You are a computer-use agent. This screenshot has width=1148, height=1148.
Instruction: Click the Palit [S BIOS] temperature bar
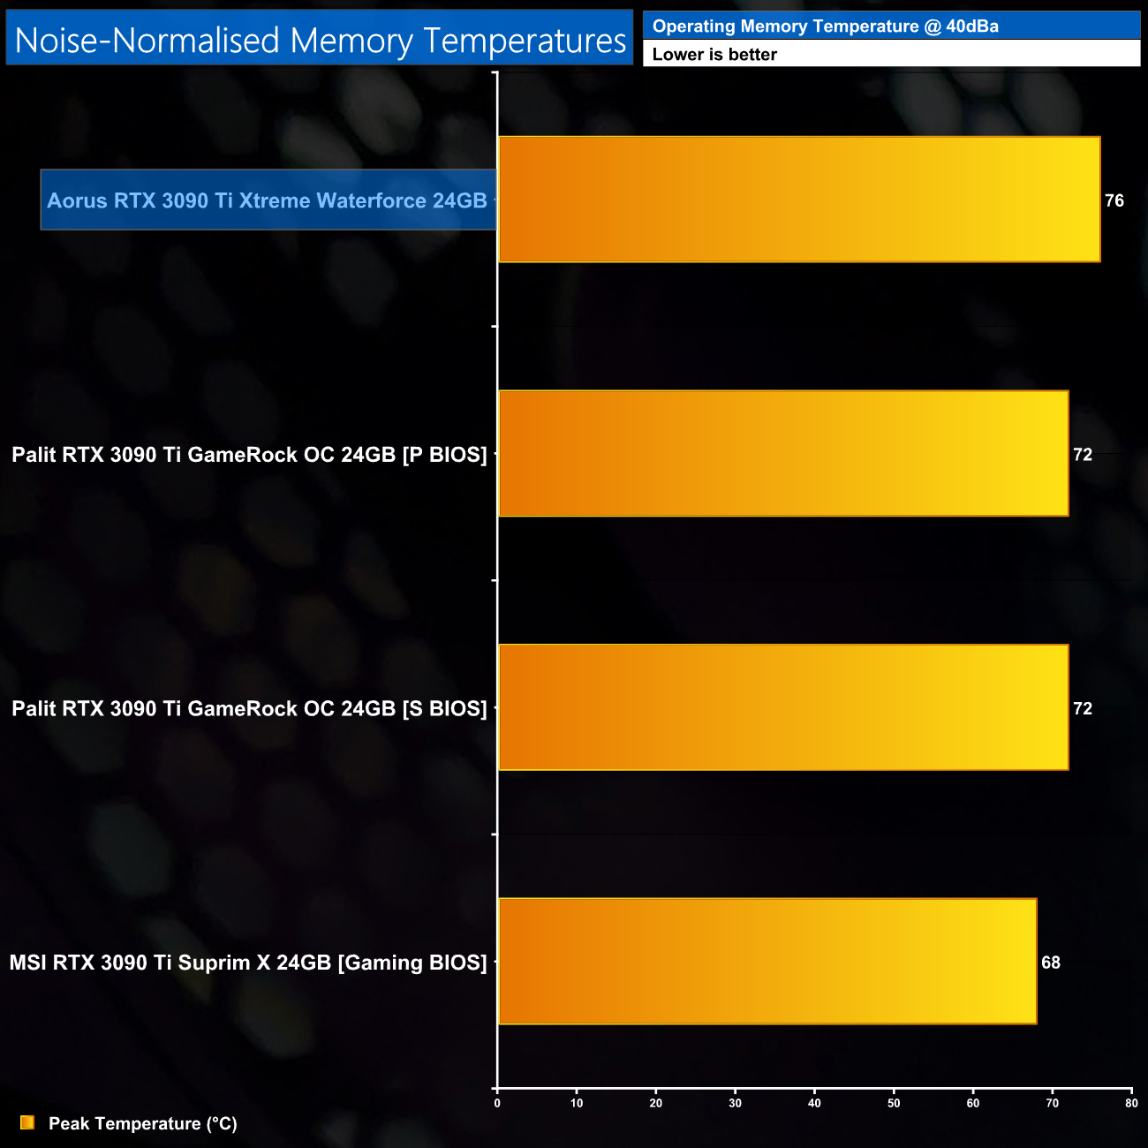(783, 707)
